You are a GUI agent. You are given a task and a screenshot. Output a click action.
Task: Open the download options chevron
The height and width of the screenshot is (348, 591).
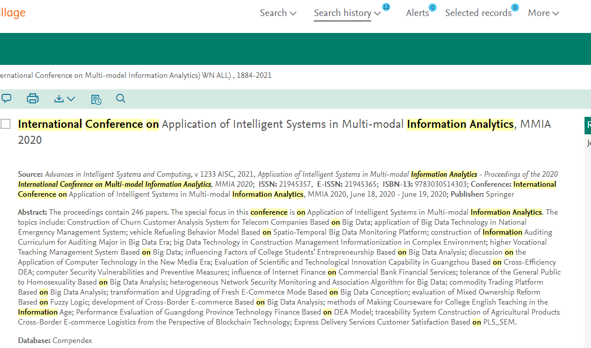pyautogui.click(x=71, y=99)
